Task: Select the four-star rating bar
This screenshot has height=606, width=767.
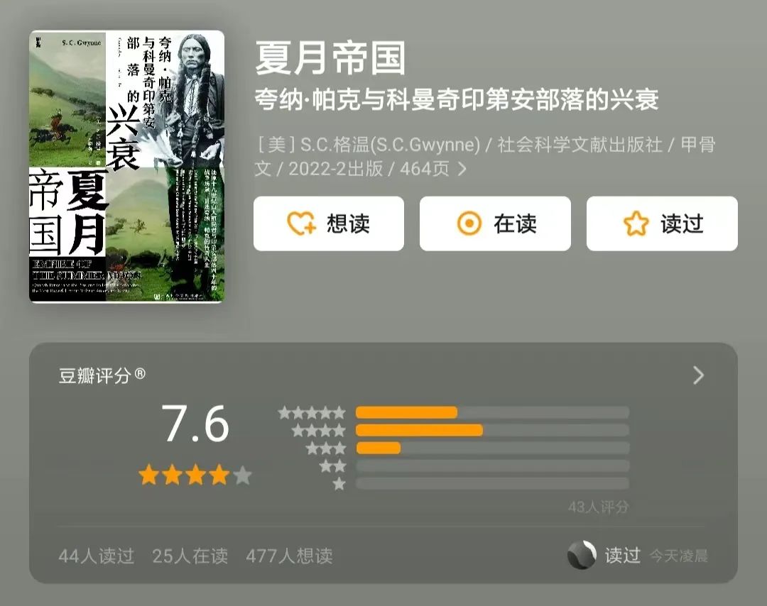Action: pyautogui.click(x=492, y=430)
